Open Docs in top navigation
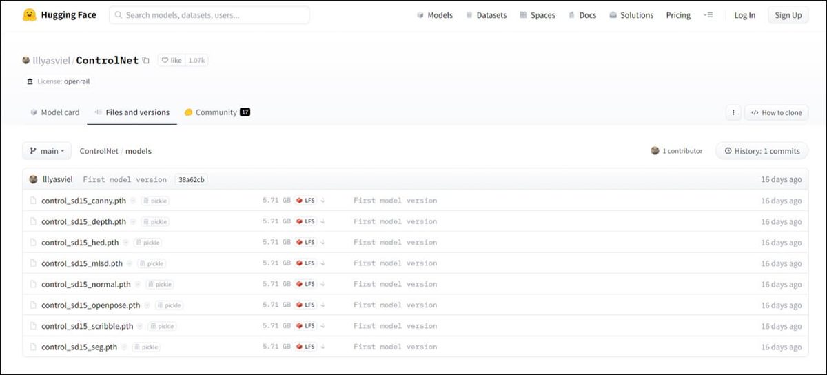 [582, 15]
